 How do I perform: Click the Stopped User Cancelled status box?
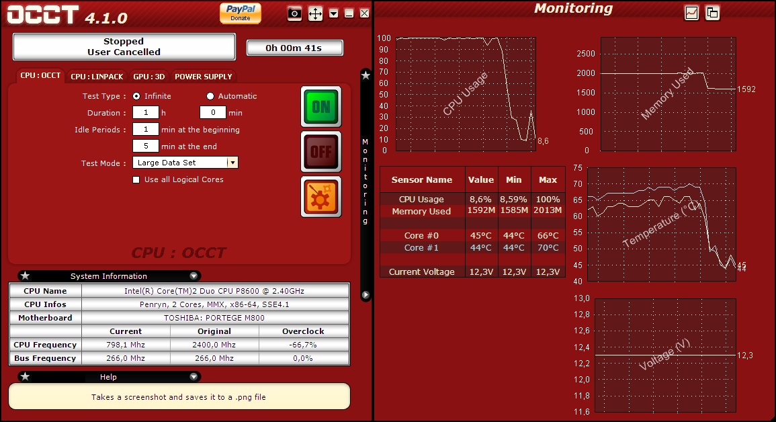pyautogui.click(x=124, y=46)
